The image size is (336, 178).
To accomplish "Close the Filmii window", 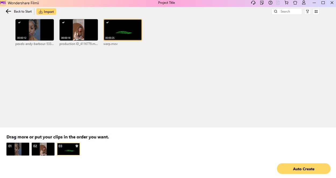I will click(332, 3).
